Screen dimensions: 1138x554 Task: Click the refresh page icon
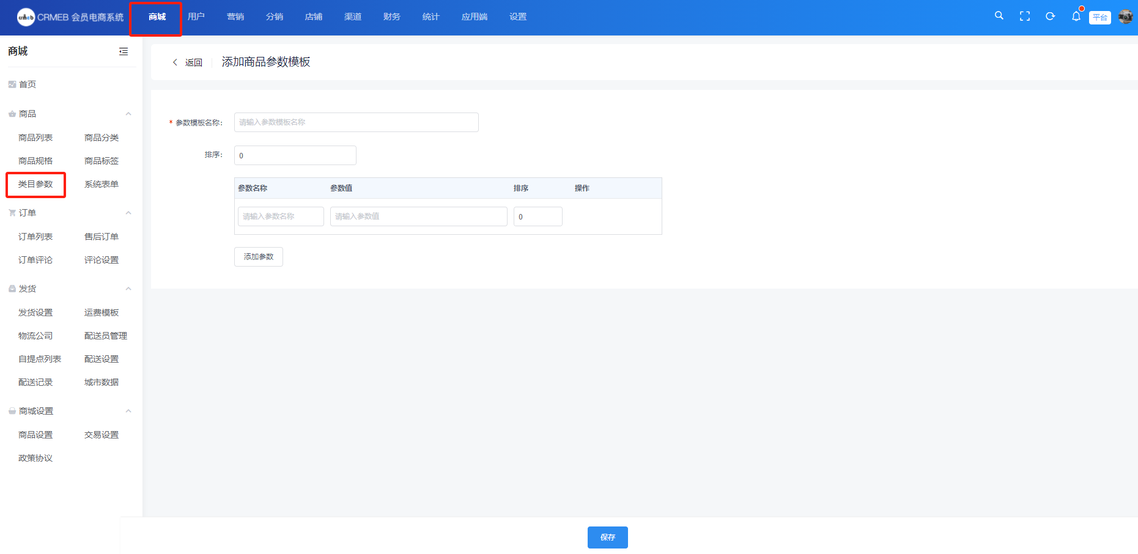tap(1050, 17)
